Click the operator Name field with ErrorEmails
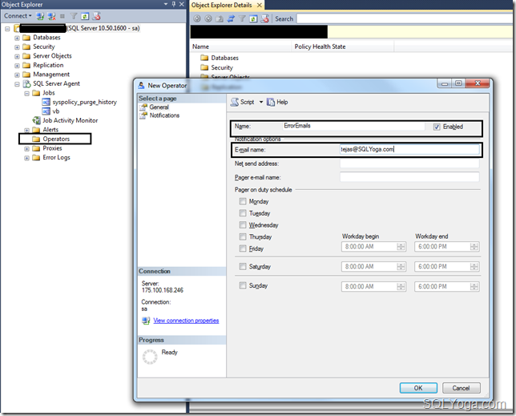This screenshot has height=416, width=516. point(353,126)
